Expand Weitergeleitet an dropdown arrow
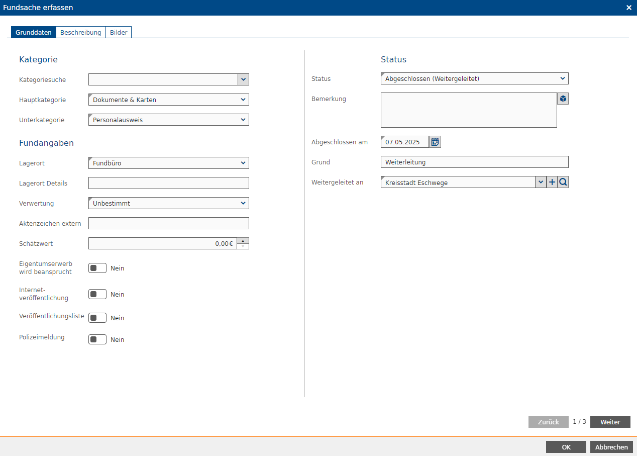This screenshot has height=456, width=637. pyautogui.click(x=541, y=182)
